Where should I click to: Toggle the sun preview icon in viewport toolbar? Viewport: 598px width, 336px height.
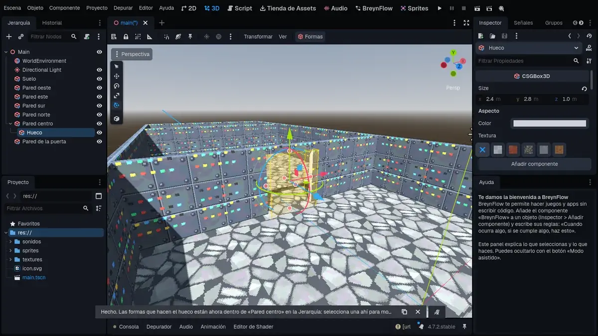click(x=206, y=37)
